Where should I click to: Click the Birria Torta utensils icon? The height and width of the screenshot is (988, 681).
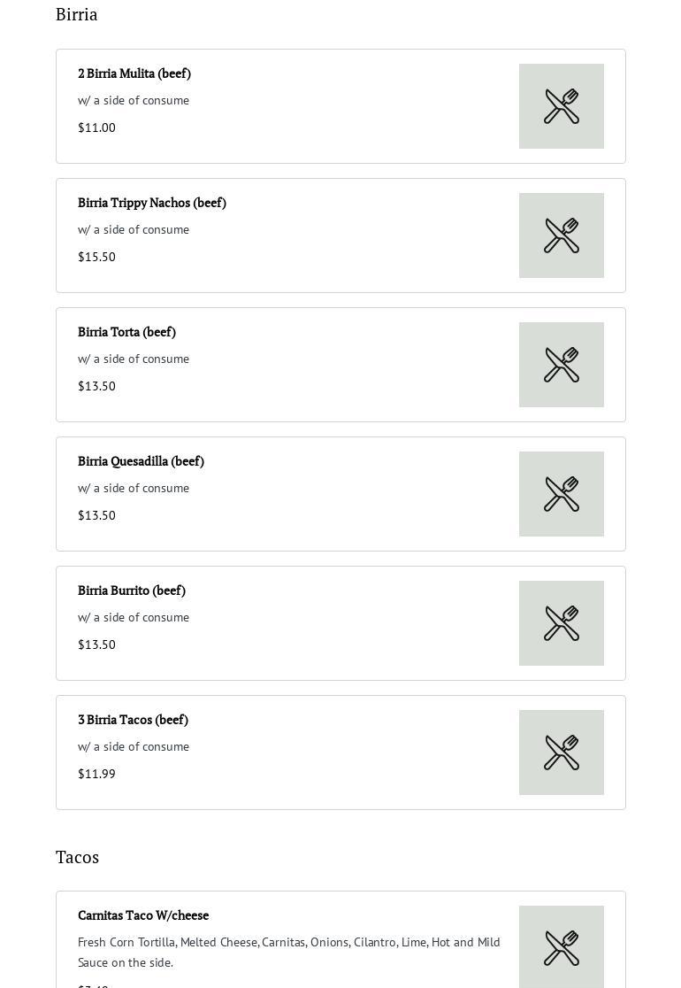[562, 365]
